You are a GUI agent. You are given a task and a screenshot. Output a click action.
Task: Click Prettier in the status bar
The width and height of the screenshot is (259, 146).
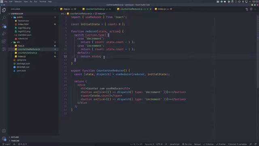pos(221,144)
